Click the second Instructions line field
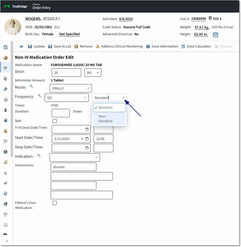 pyautogui.click(x=82, y=176)
